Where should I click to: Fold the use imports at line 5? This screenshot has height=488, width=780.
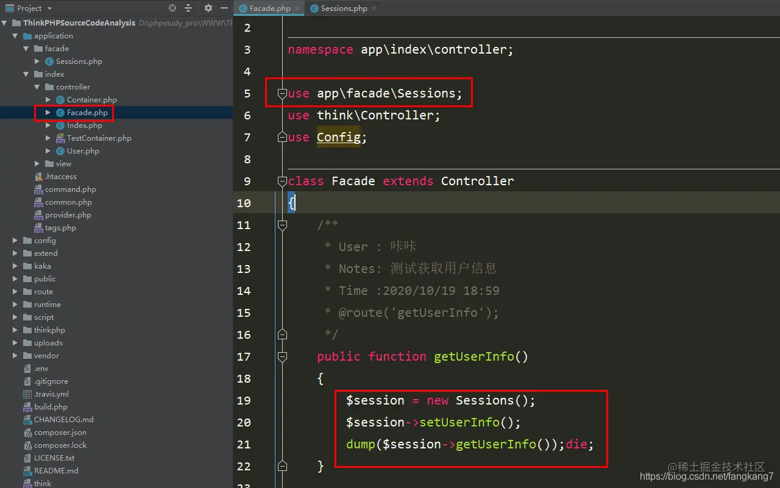click(x=282, y=93)
